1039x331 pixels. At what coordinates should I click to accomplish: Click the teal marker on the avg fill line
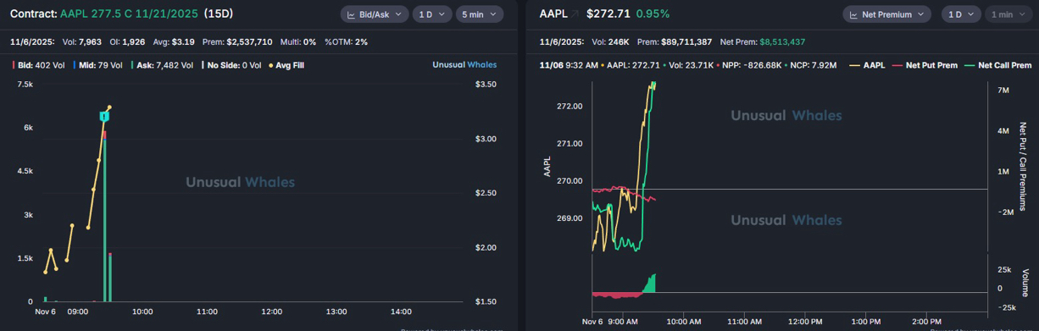click(x=104, y=116)
